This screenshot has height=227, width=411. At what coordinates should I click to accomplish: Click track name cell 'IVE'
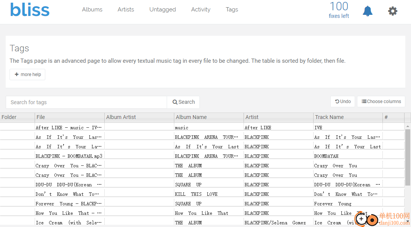pyautogui.click(x=348, y=127)
